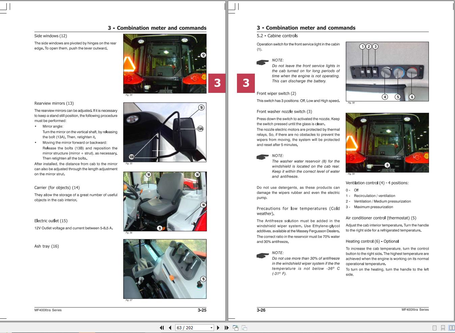Go to the first page
455x333 pixels.
[162, 328]
